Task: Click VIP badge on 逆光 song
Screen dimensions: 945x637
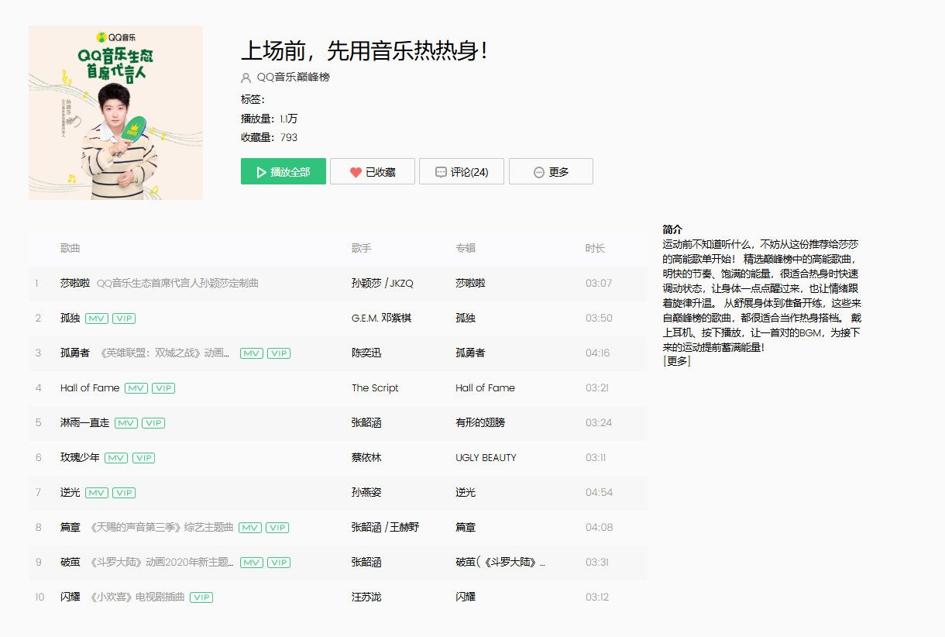Action: point(124,493)
